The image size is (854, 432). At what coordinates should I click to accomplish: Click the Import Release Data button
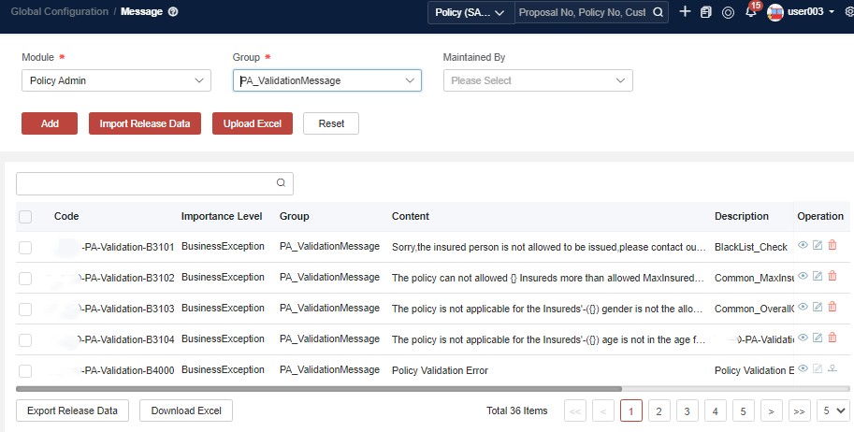pyautogui.click(x=145, y=123)
